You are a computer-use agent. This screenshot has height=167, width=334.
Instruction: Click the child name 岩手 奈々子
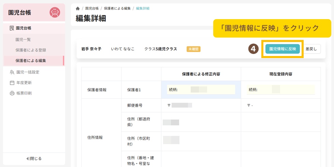pyautogui.click(x=91, y=49)
